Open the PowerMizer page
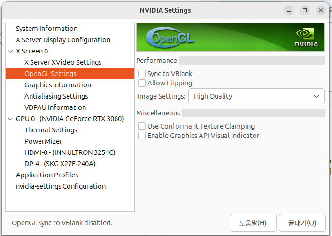 (43, 141)
